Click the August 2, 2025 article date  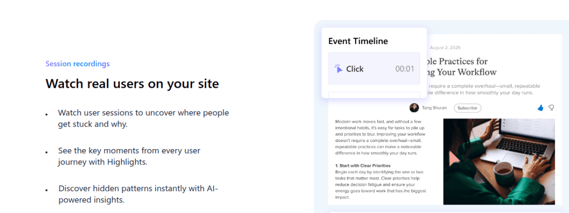(445, 47)
